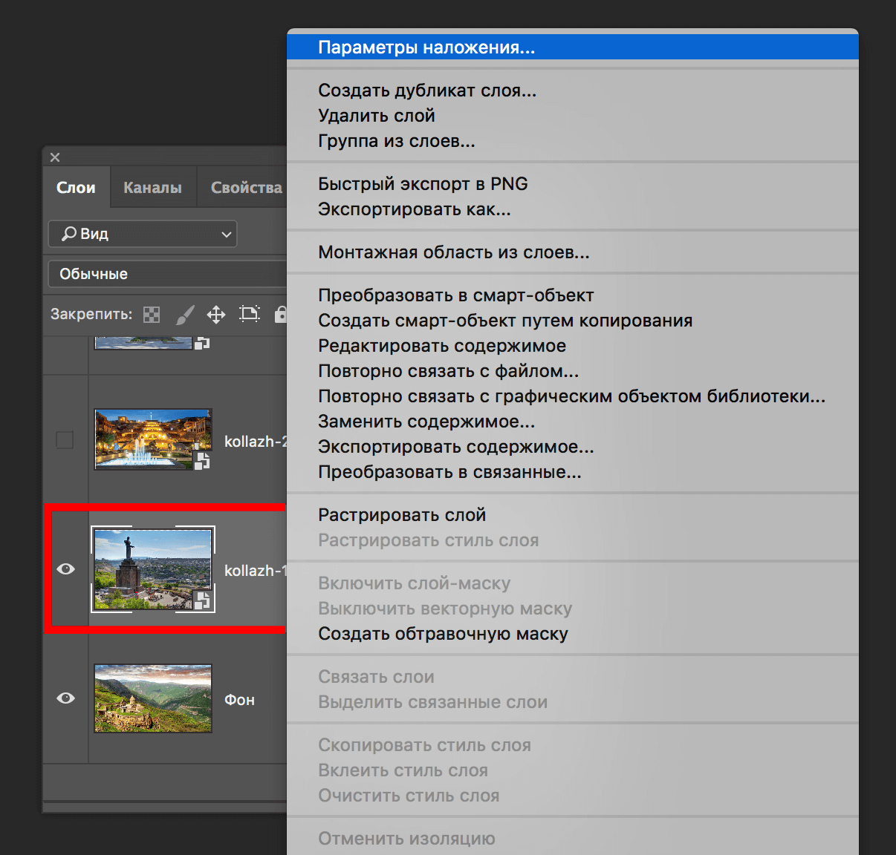
Task: Select the Фон layer thumbnail
Action: tap(153, 698)
